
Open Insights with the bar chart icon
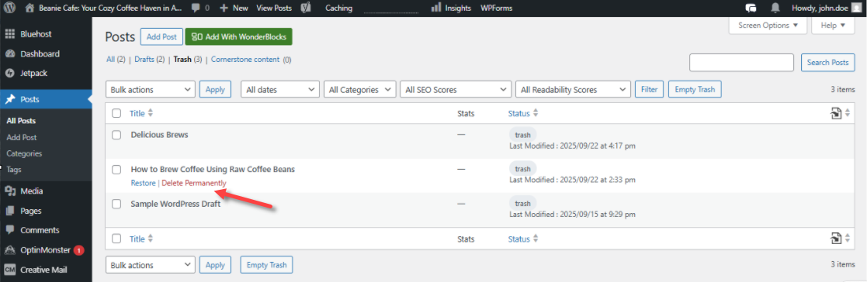click(451, 9)
